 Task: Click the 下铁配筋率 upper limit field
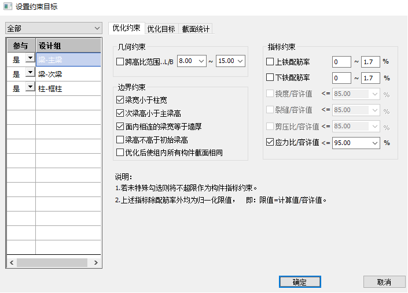click(370, 77)
